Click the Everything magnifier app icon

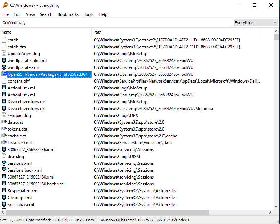tap(5, 5)
